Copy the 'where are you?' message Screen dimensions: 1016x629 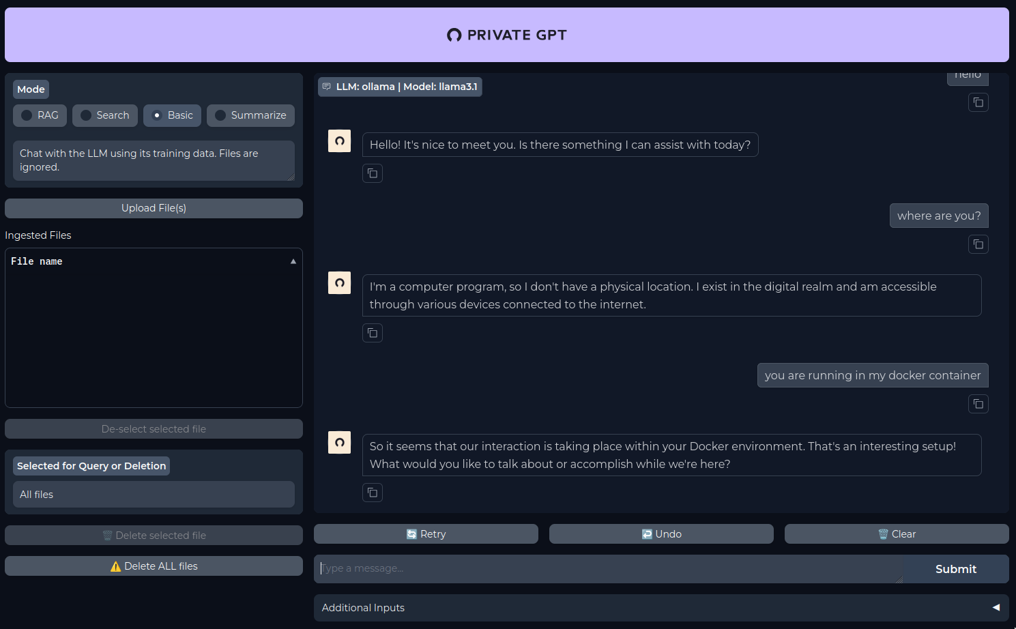point(978,244)
